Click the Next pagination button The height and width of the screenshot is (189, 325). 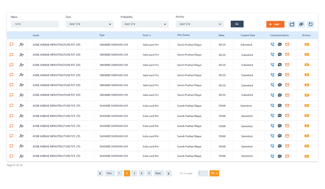158,173
